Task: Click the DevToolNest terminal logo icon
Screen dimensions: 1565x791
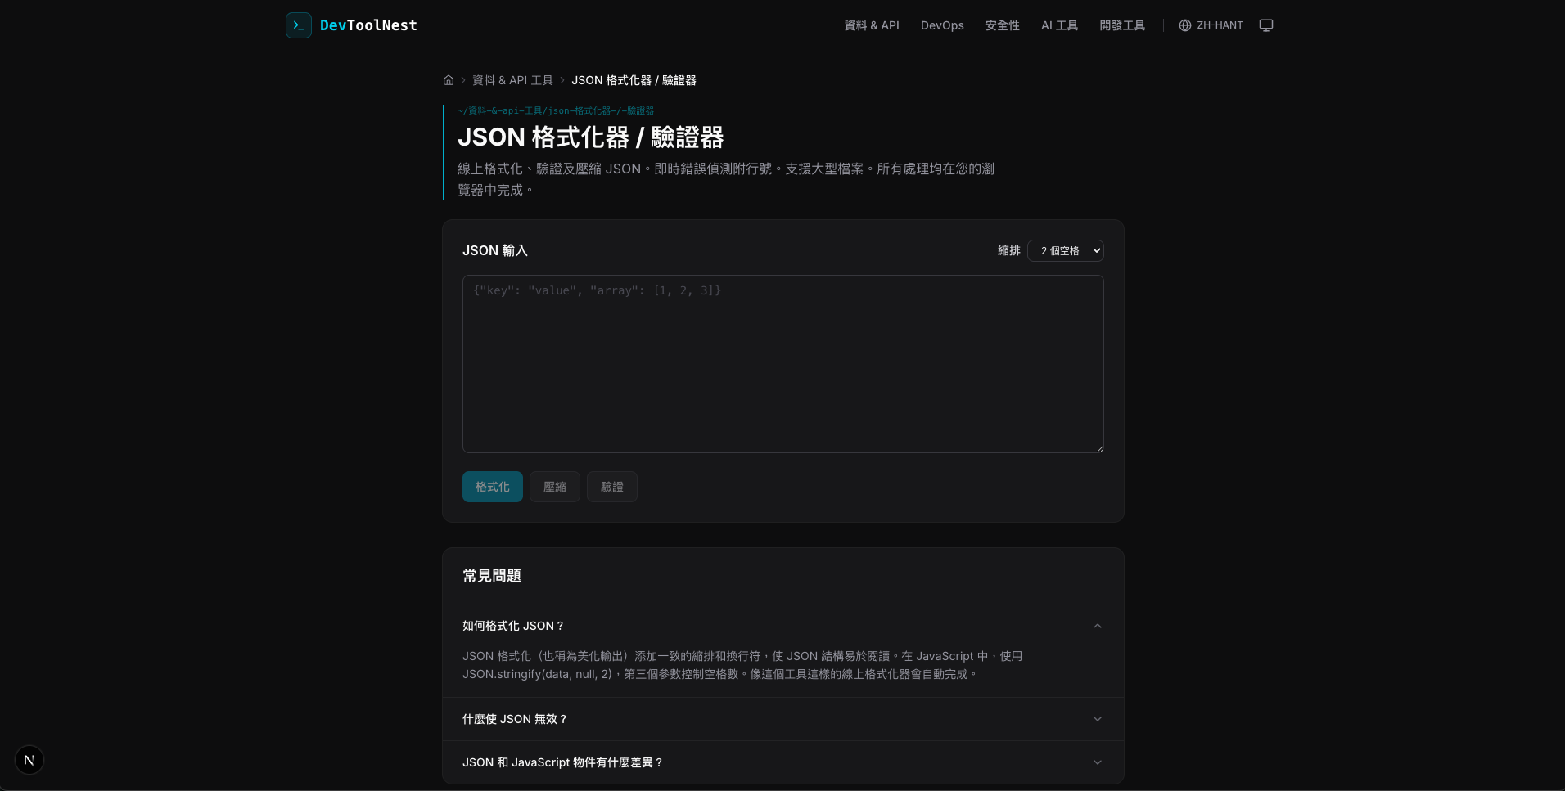Action: (x=299, y=25)
